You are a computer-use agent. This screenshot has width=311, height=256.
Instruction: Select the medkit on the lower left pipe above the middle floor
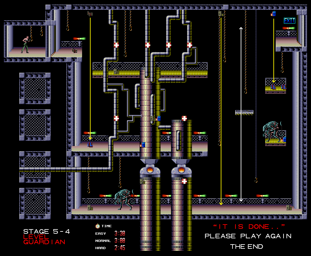[116, 119]
